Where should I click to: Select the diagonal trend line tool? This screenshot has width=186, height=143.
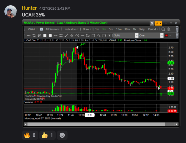[x=66, y=35]
